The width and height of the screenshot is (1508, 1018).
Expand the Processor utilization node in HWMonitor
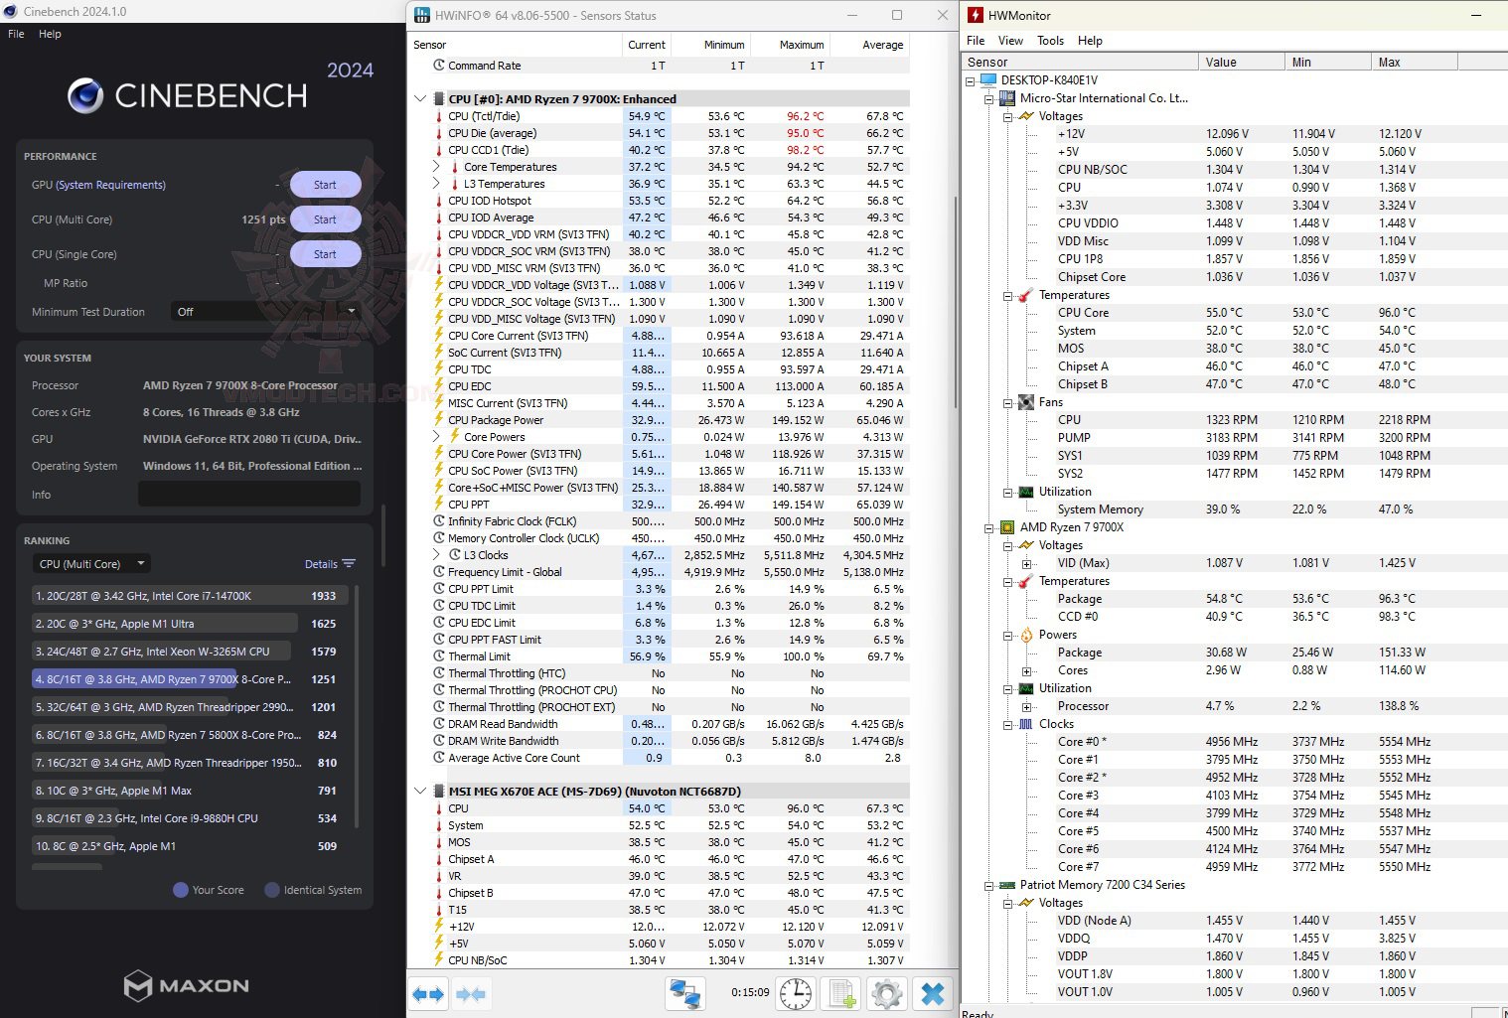pos(1026,706)
